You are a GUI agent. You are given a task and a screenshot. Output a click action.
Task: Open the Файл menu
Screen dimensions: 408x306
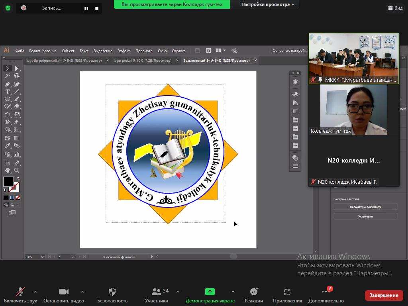[20, 51]
